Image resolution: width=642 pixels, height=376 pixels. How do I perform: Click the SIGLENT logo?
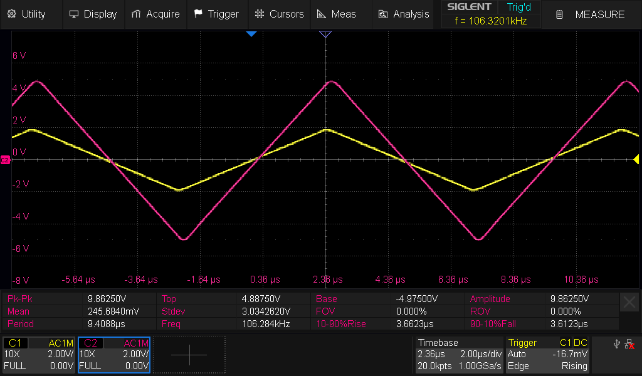[x=469, y=7]
